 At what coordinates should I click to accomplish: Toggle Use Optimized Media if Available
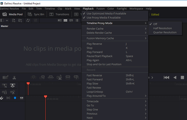tap(106, 14)
